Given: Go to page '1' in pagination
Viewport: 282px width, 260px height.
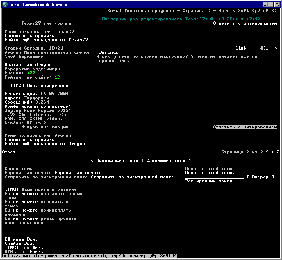Looking at the screenshot, I should click(273, 152).
